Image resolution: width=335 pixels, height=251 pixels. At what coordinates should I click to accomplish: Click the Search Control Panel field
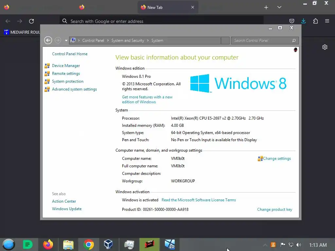tap(265, 40)
